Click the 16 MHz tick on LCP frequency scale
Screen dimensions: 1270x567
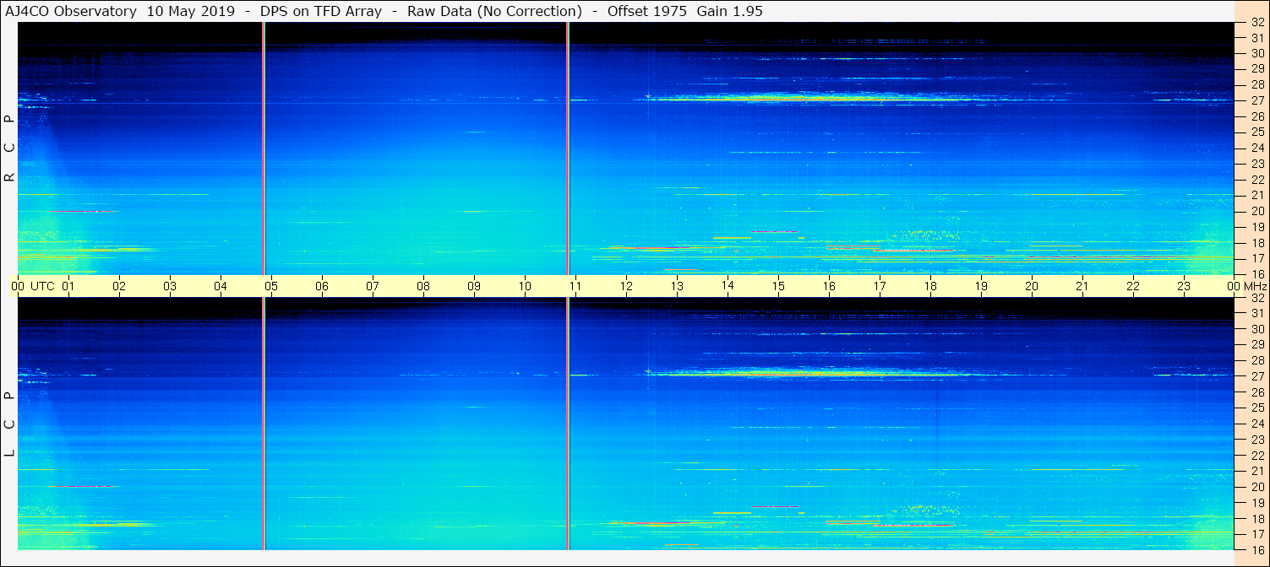coord(1257,549)
